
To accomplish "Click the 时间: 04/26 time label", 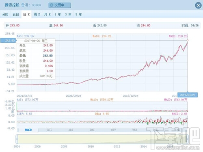I will point(190,25).
